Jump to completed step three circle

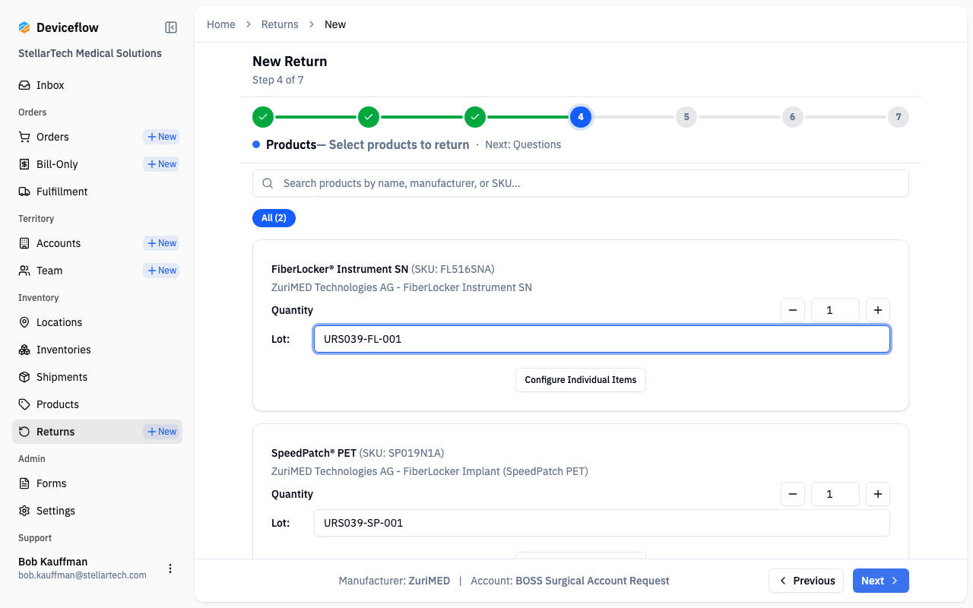coord(475,117)
